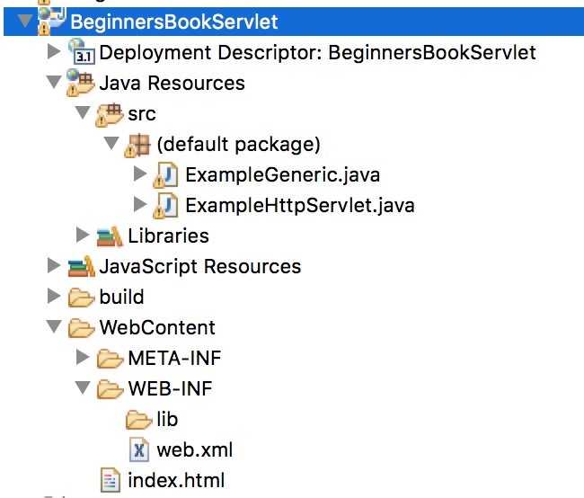Viewport: 584px width, 498px height.
Task: Expand the ExampleGeneric.java node
Action: click(140, 174)
